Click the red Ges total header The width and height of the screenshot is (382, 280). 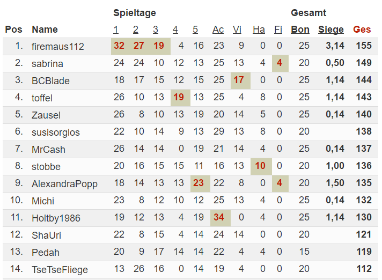point(362,30)
